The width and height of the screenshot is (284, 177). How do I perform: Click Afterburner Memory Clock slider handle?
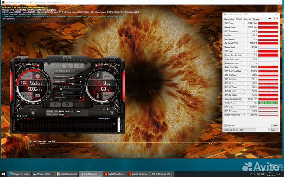[x=62, y=94]
